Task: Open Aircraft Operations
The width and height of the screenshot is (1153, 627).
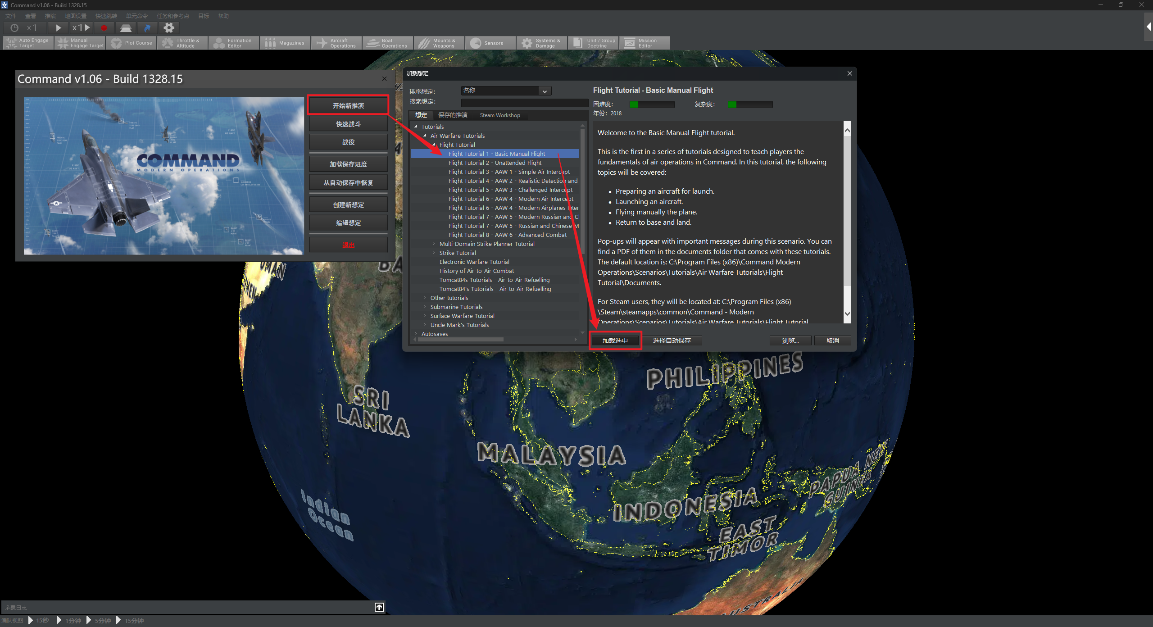Action: tap(336, 43)
